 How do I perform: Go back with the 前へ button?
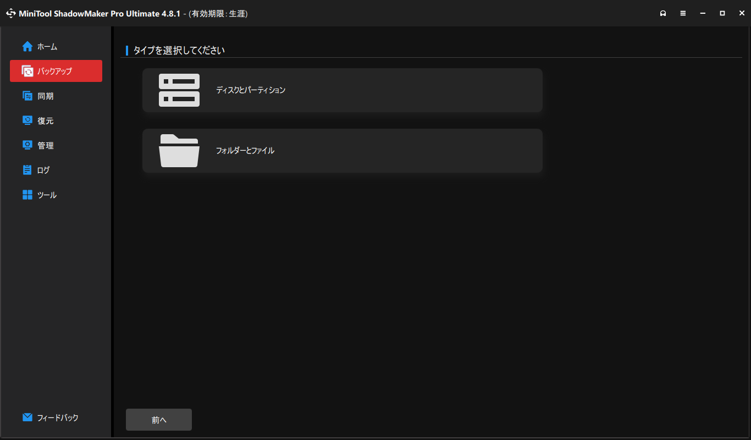(x=159, y=420)
